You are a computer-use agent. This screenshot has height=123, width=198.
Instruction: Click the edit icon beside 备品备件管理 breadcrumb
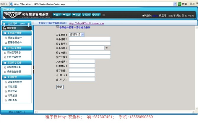(x=57, y=27)
